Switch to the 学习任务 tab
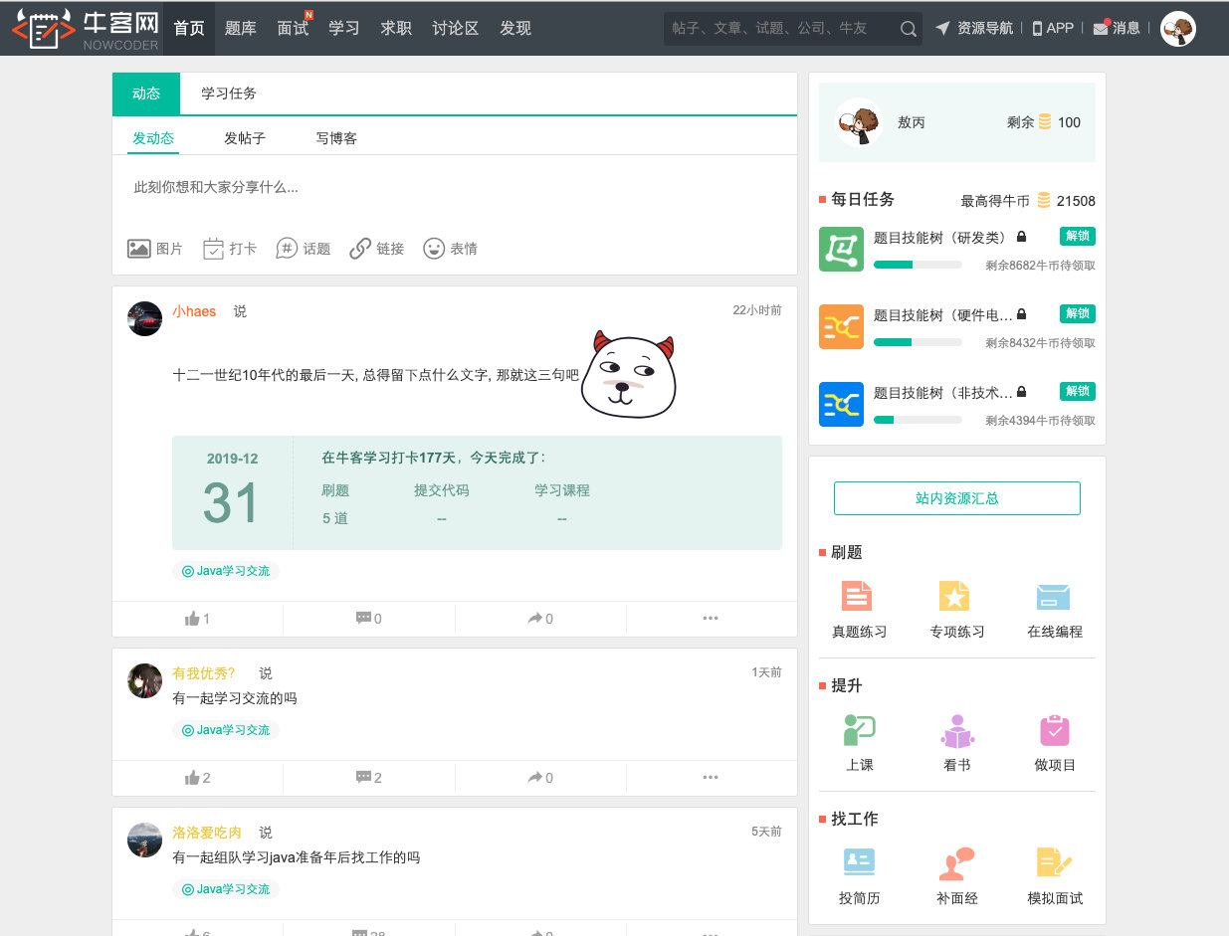Screen dimensions: 1229x936 coord(229,94)
